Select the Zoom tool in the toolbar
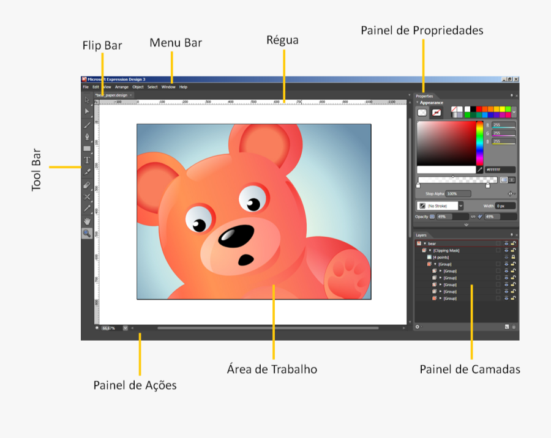This screenshot has width=551, height=438. click(x=86, y=231)
